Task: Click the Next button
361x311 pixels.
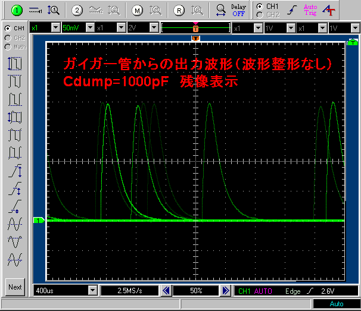Action: click(x=15, y=287)
